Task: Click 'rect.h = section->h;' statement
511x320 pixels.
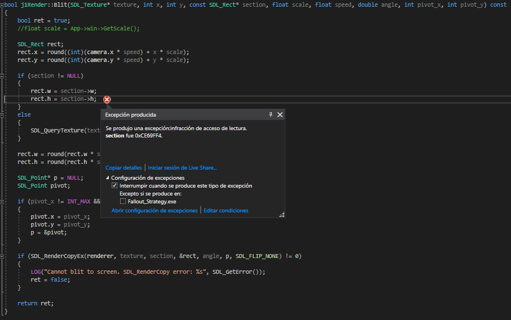Action: point(64,99)
